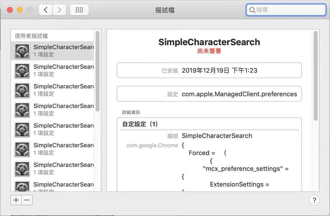Click the 自定設定 (1) header
This screenshot has height=216, width=330.
tap(140, 124)
